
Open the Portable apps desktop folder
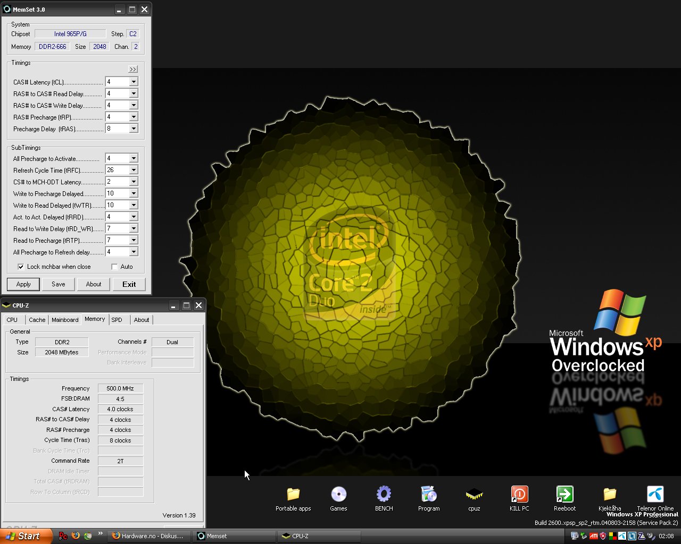point(293,498)
